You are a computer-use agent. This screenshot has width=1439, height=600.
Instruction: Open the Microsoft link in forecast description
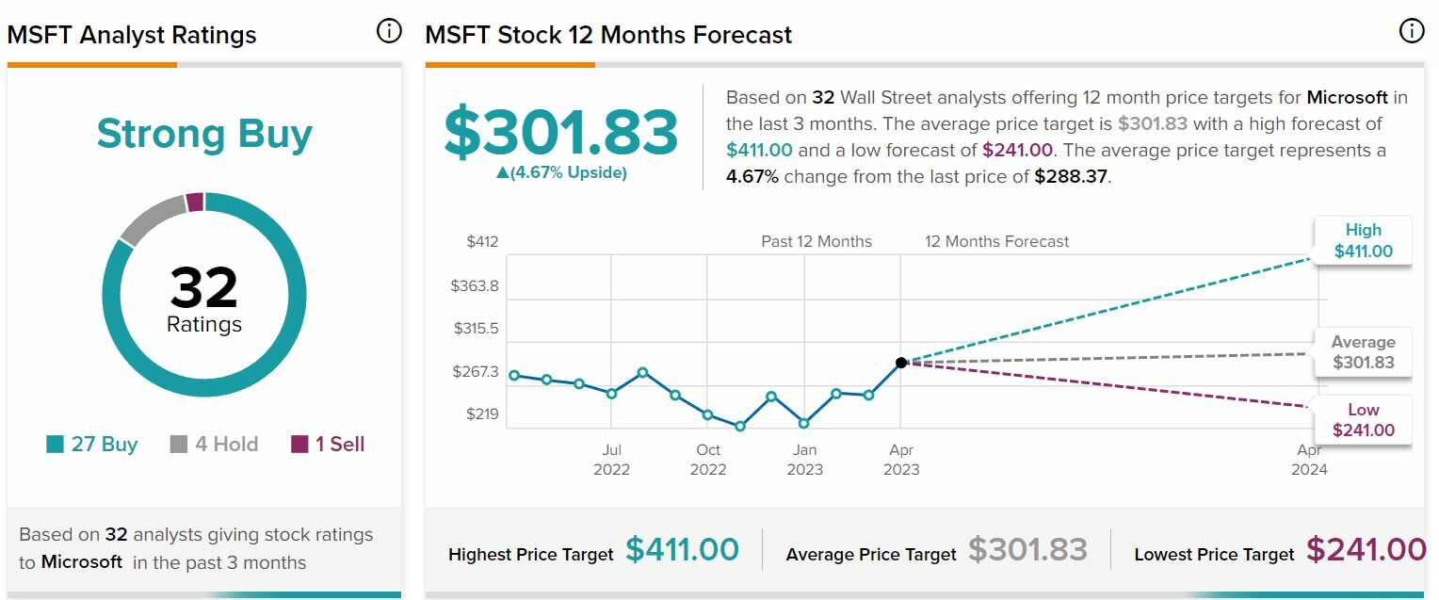point(1347,98)
